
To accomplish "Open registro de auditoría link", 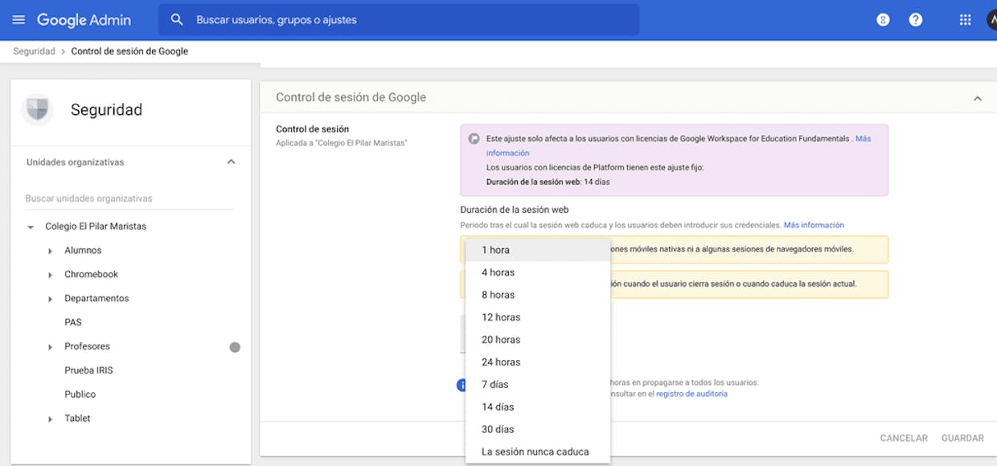I will click(691, 394).
